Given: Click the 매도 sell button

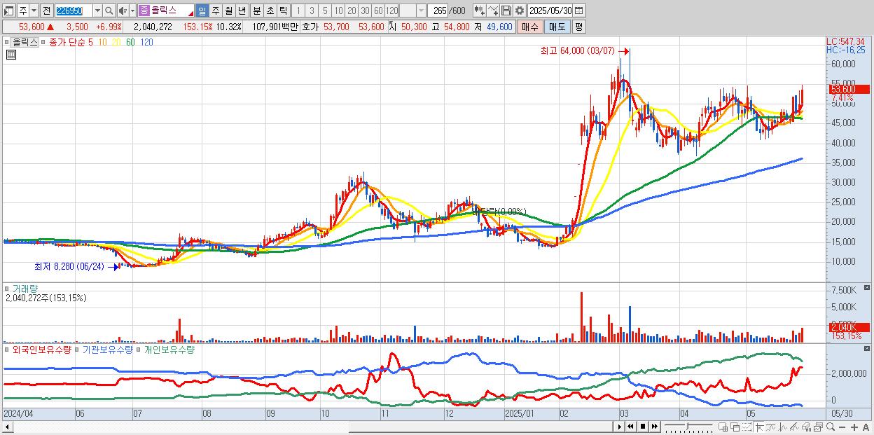Looking at the screenshot, I should point(557,27).
